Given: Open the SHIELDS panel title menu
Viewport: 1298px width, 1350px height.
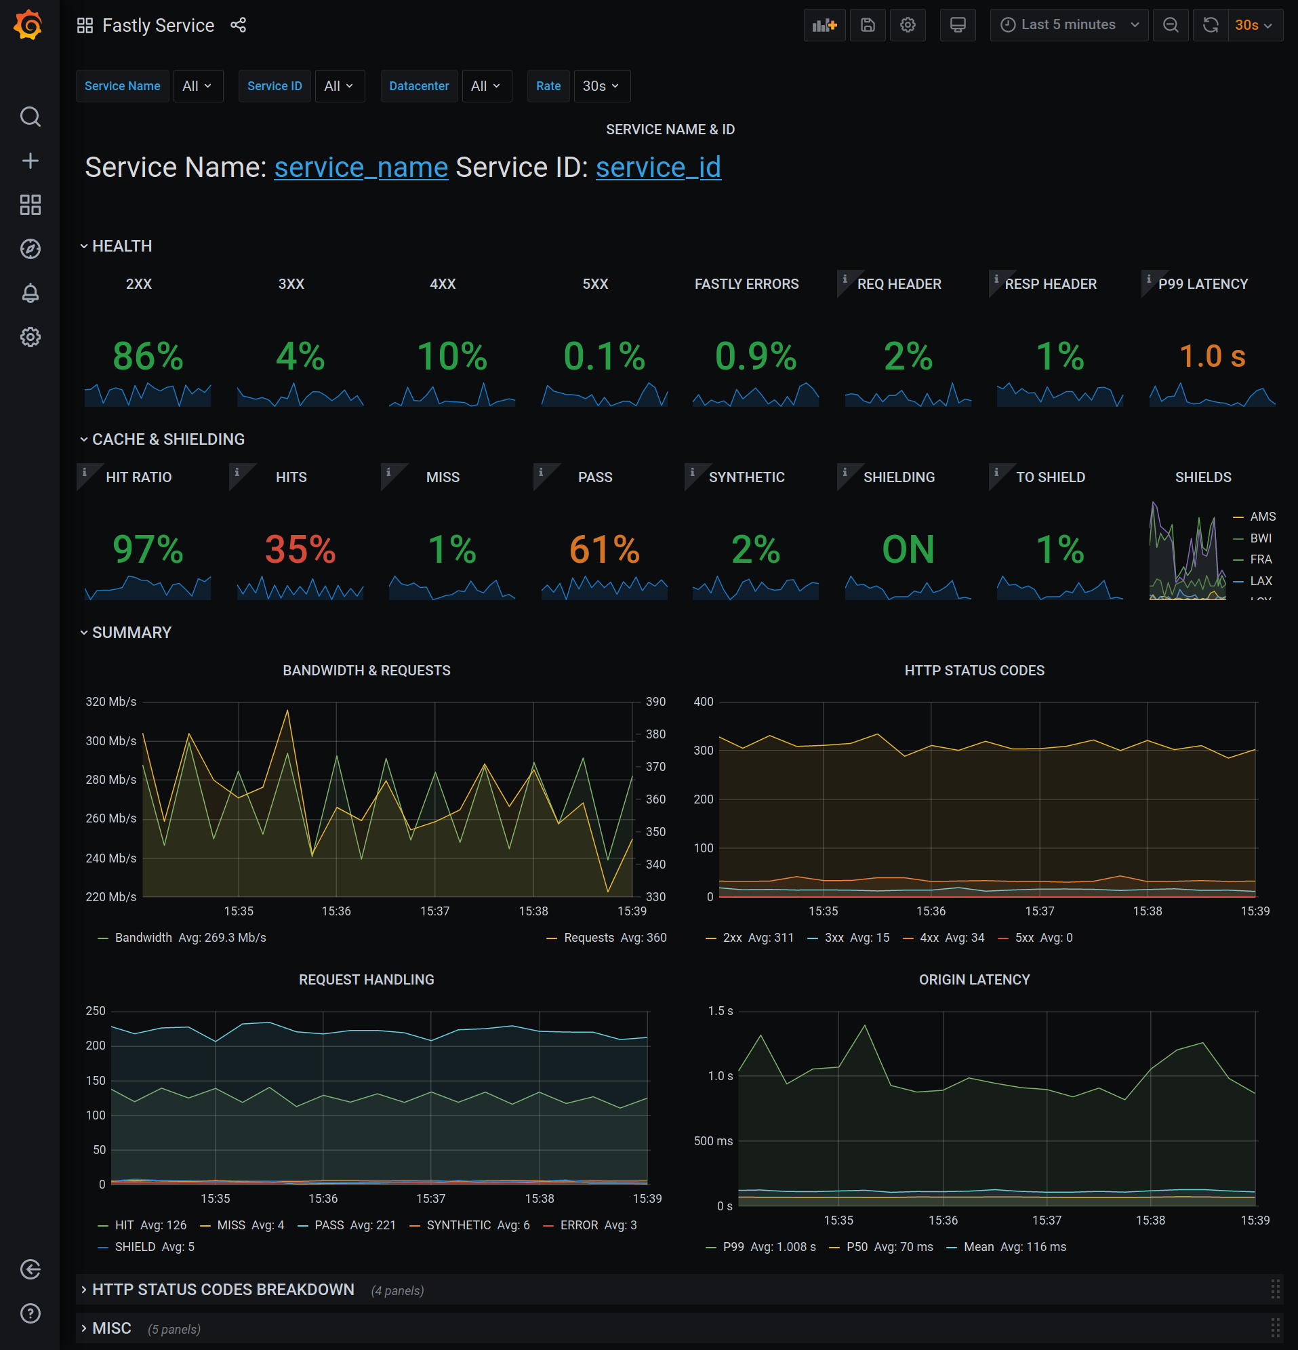Looking at the screenshot, I should coord(1203,477).
